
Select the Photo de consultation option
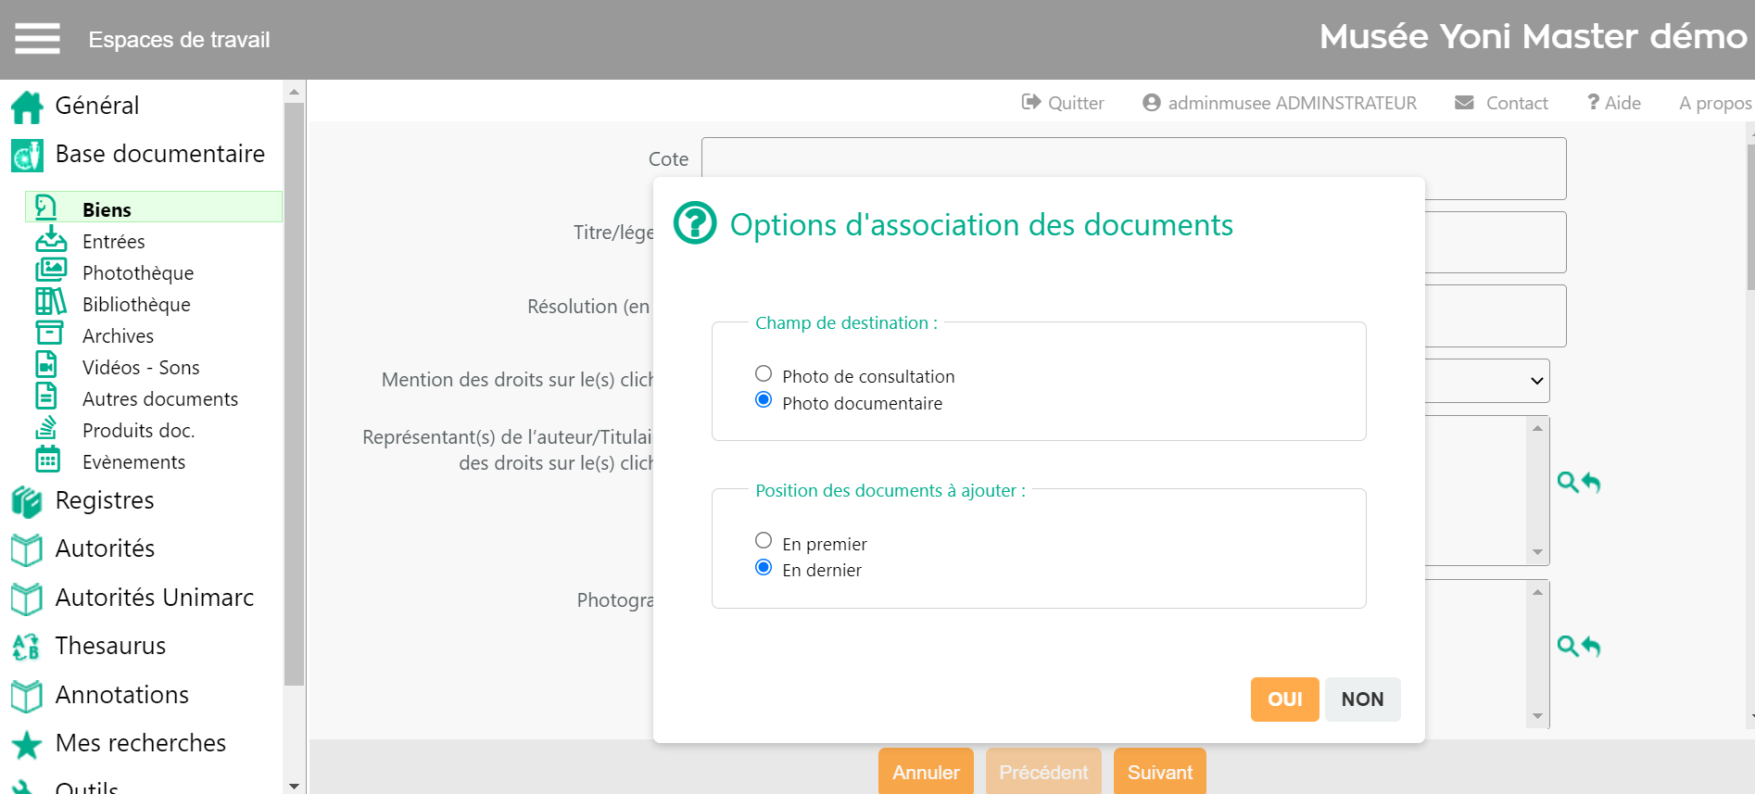click(x=764, y=373)
